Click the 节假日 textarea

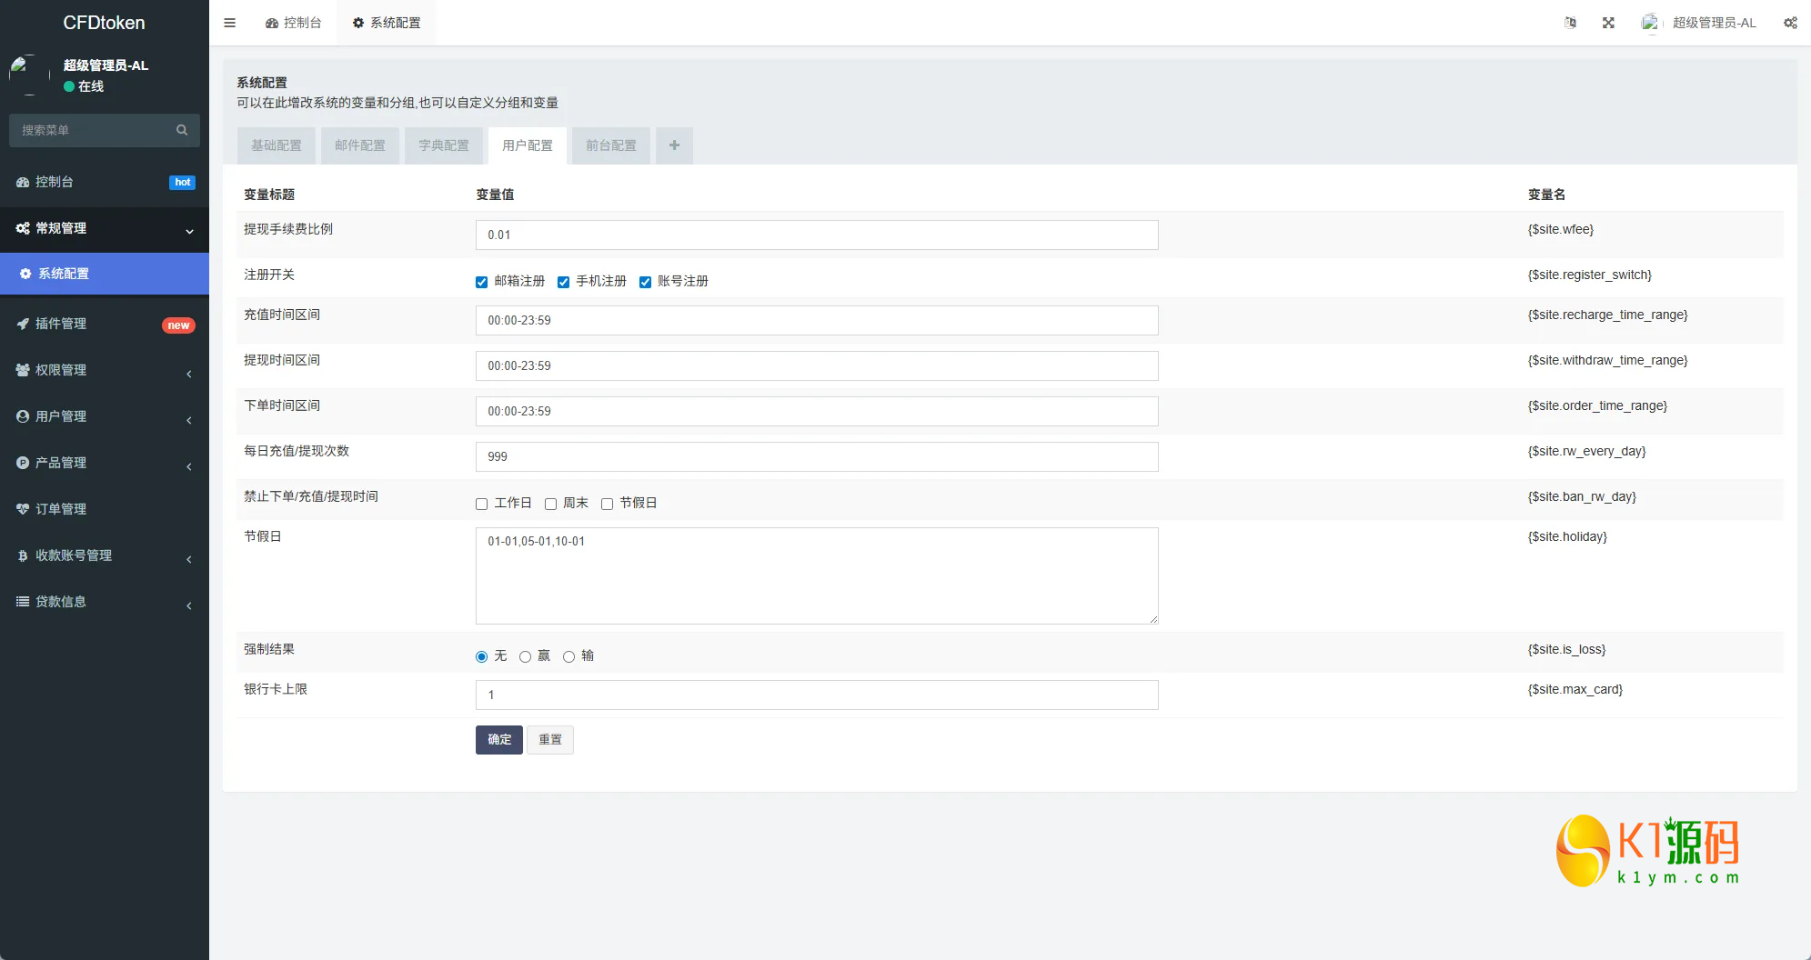coord(817,575)
